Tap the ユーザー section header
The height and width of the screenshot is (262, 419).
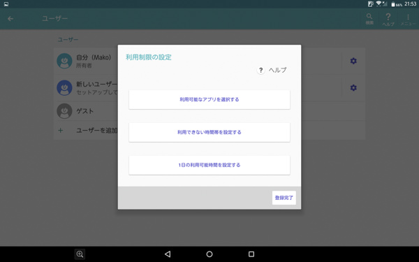pyautogui.click(x=68, y=40)
